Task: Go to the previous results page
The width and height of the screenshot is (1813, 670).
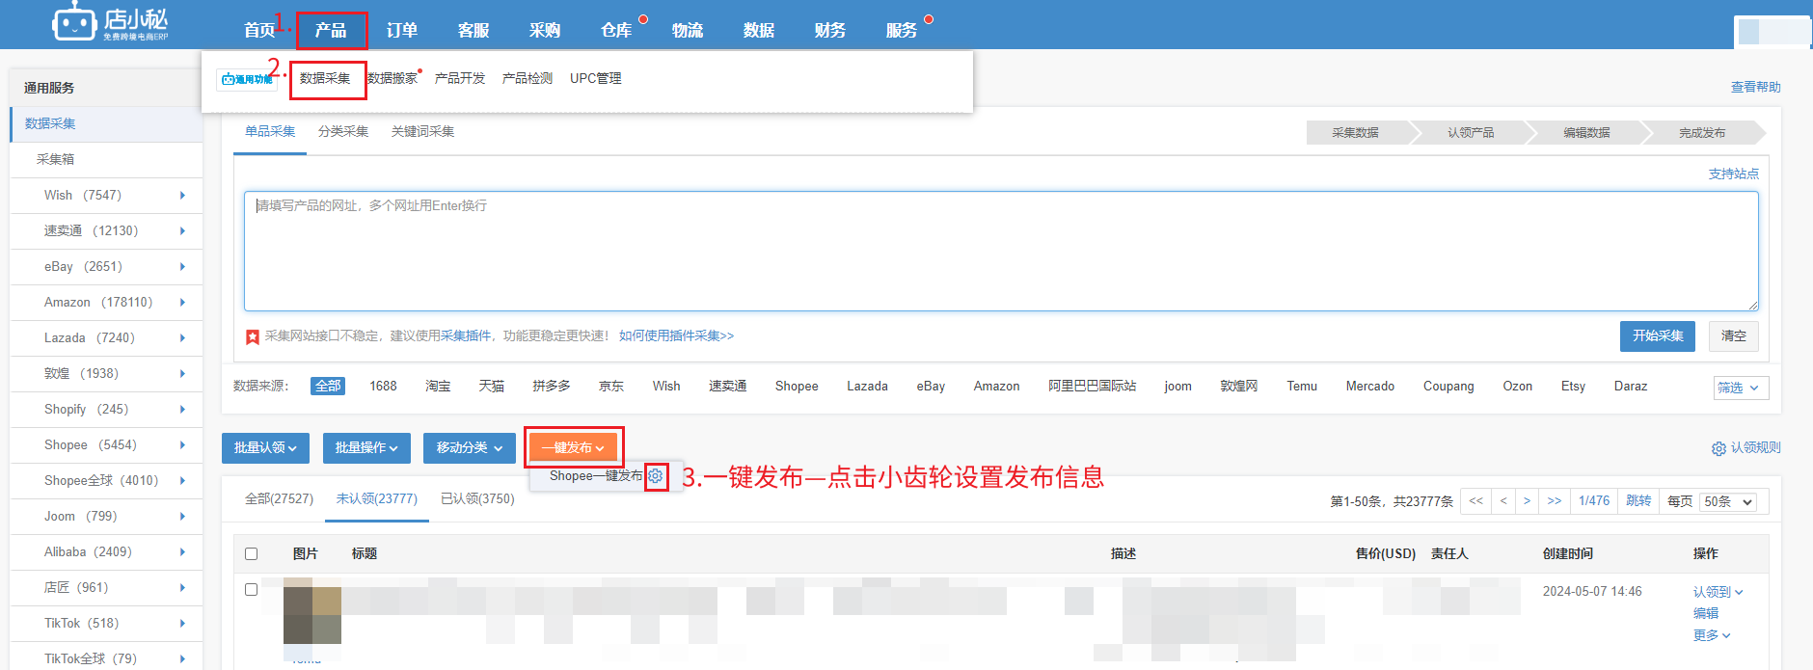Action: pyautogui.click(x=1503, y=501)
